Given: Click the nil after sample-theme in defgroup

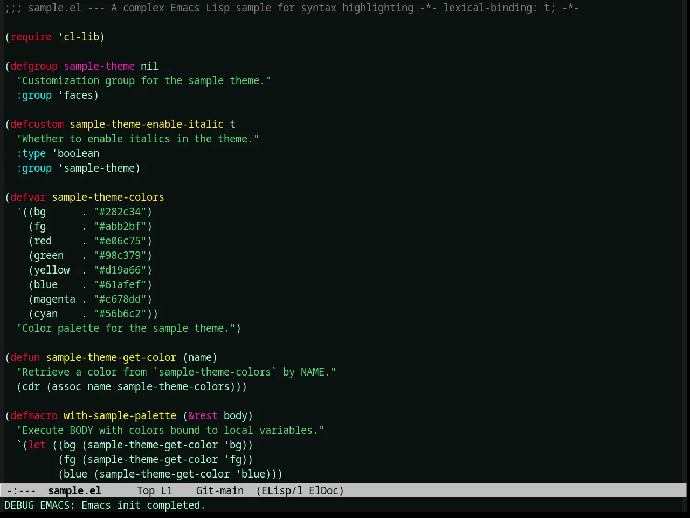Looking at the screenshot, I should tap(149, 66).
